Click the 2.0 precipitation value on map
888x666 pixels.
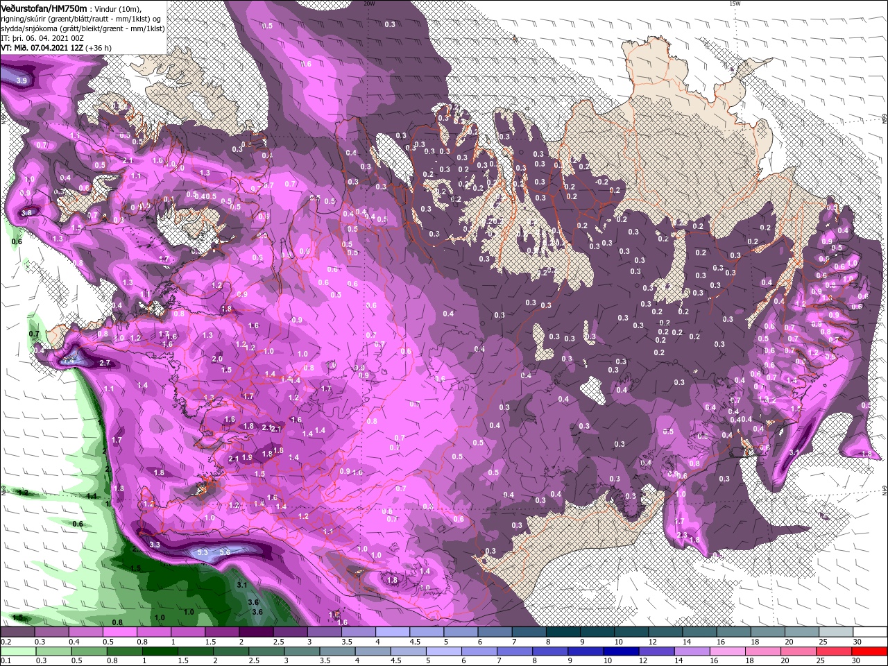217,359
